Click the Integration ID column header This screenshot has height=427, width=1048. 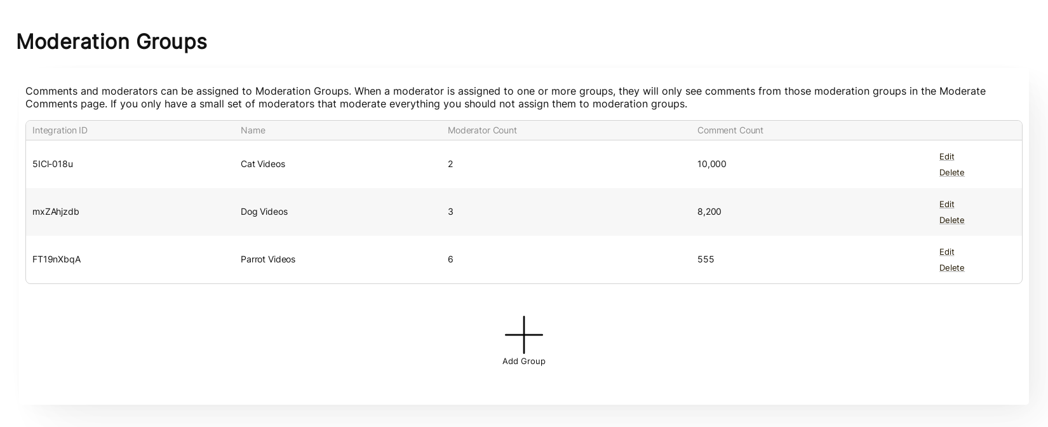tap(60, 130)
